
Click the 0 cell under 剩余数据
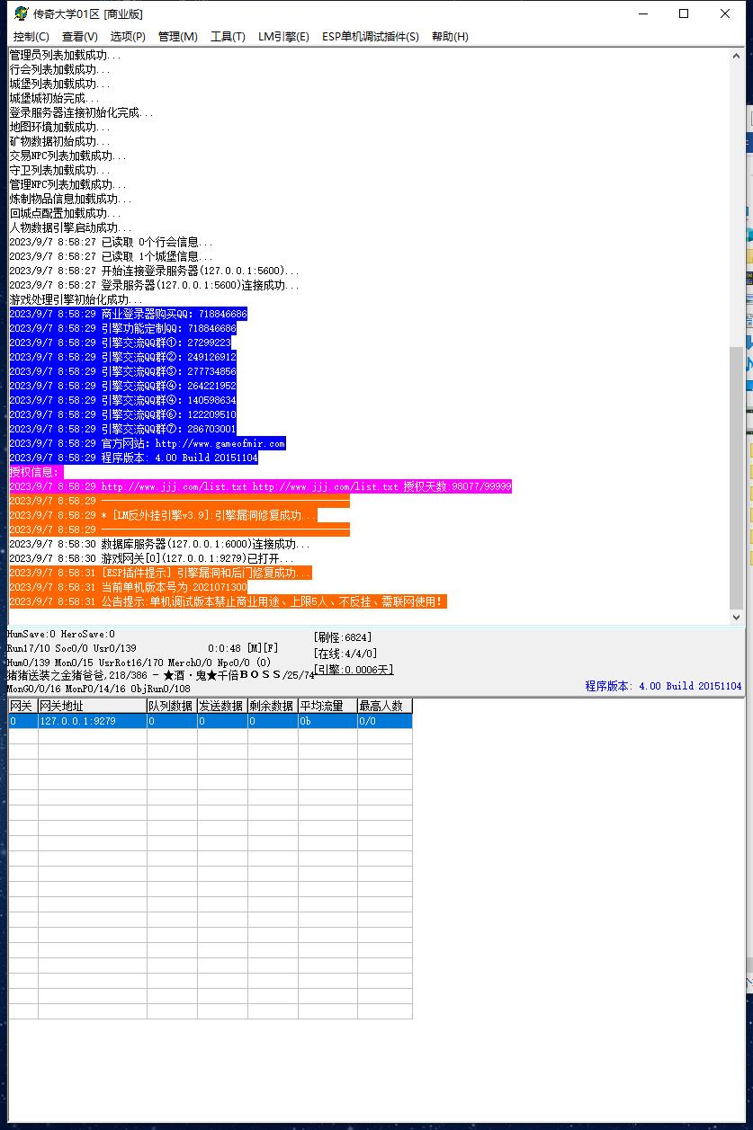pos(273,721)
